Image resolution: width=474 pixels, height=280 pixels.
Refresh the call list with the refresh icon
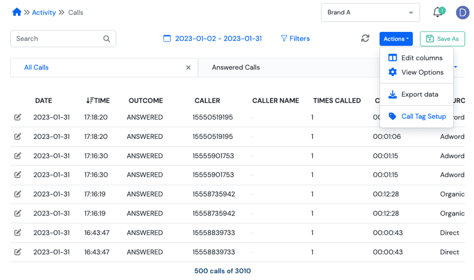pos(365,39)
